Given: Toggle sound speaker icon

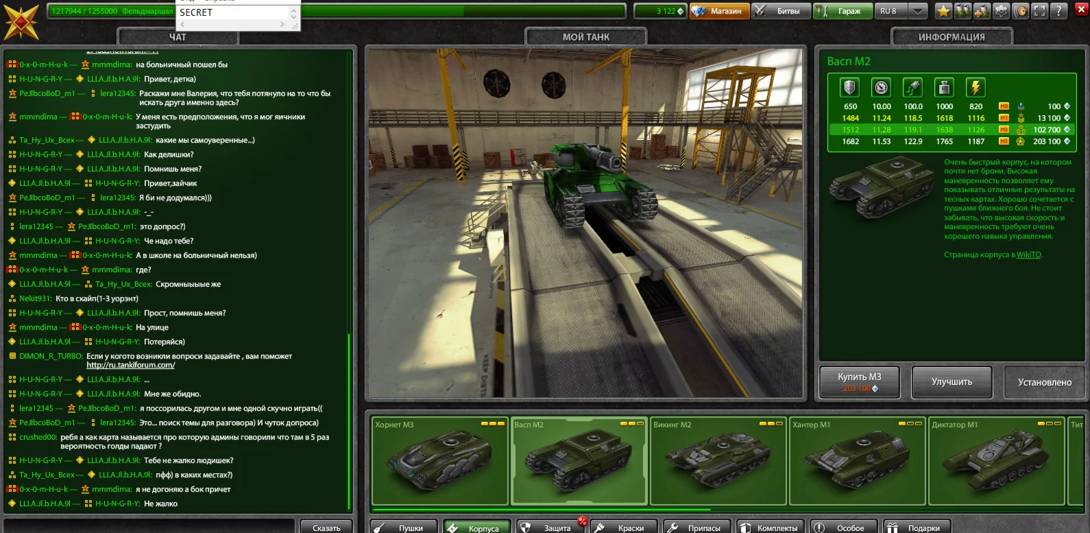Looking at the screenshot, I should [1021, 11].
